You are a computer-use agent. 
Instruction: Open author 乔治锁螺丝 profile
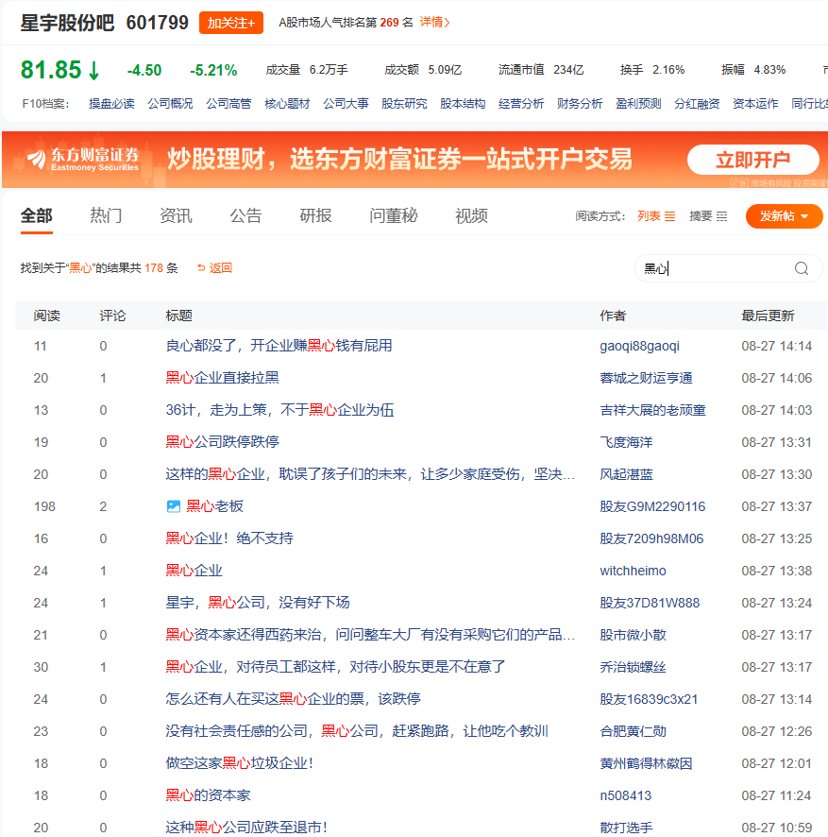[x=634, y=667]
